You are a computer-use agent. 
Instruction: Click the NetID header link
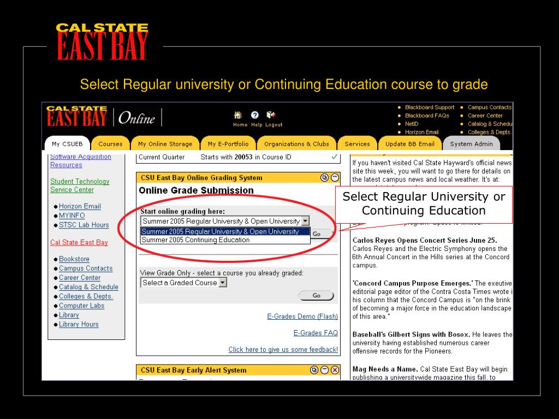pos(412,124)
